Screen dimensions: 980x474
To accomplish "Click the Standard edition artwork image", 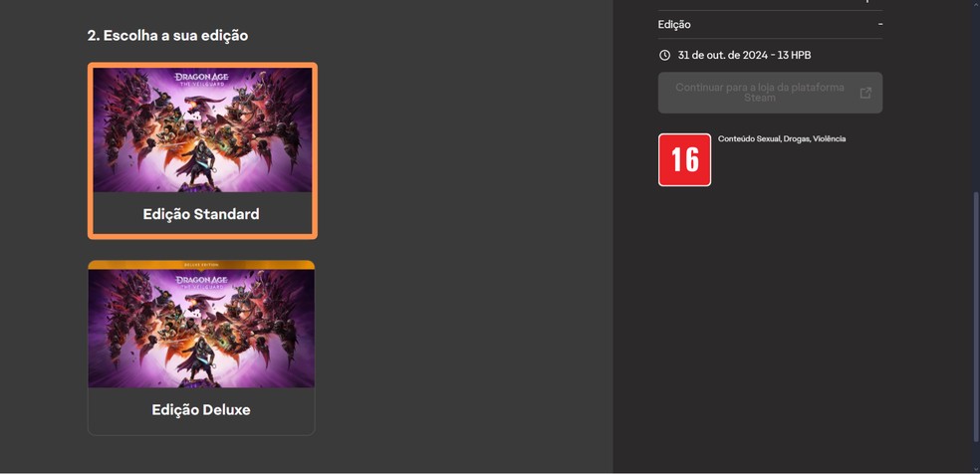I will (202, 129).
